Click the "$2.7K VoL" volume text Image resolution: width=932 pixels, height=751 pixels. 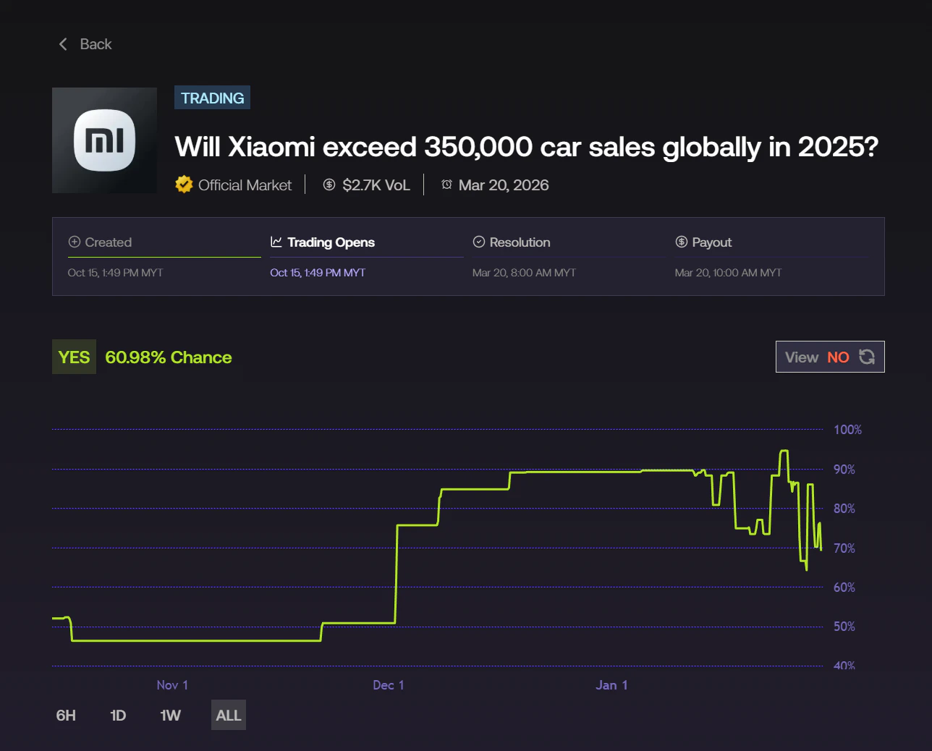coord(376,185)
